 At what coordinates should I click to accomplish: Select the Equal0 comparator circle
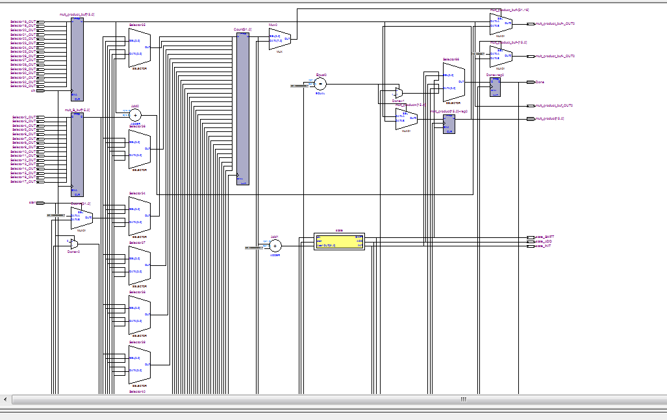pos(320,83)
